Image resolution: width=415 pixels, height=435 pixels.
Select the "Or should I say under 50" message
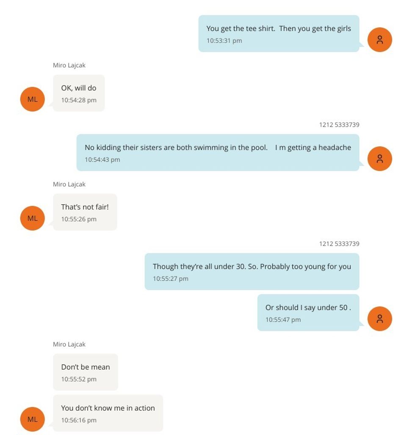(308, 312)
